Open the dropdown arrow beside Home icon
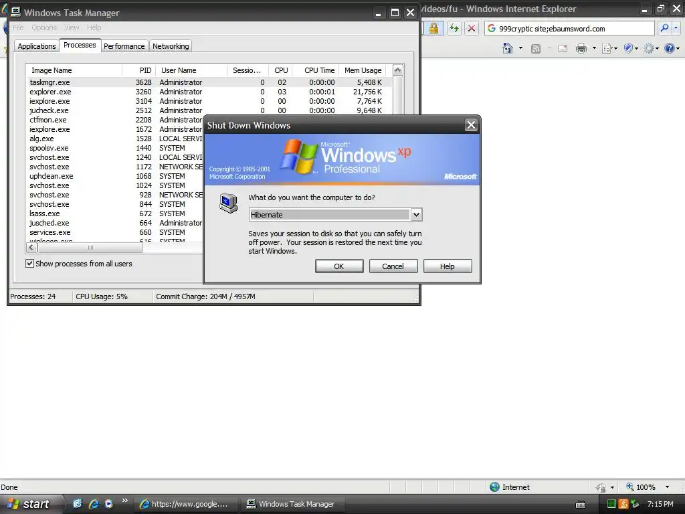The height and width of the screenshot is (514, 685). point(520,48)
